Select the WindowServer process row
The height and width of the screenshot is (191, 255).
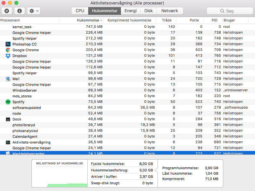click(128, 90)
